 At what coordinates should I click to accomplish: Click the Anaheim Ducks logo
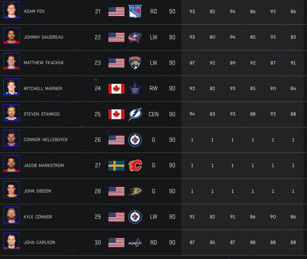[x=135, y=191]
